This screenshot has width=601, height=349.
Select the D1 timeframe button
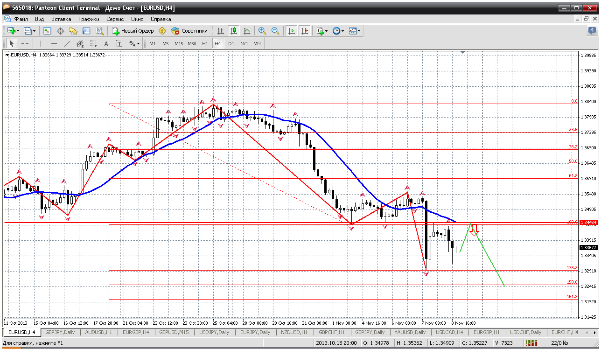pyautogui.click(x=231, y=43)
